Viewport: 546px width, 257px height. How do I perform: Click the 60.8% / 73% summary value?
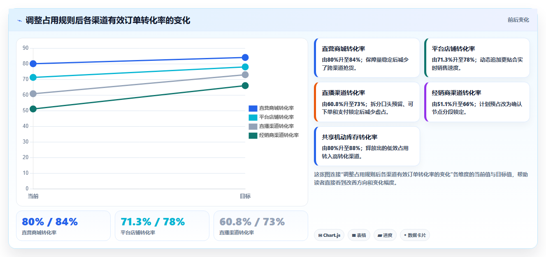[252, 222]
